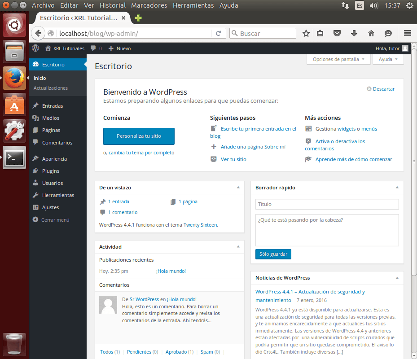
Task: Open Sr WordPress commenter link
Action: (x=144, y=299)
